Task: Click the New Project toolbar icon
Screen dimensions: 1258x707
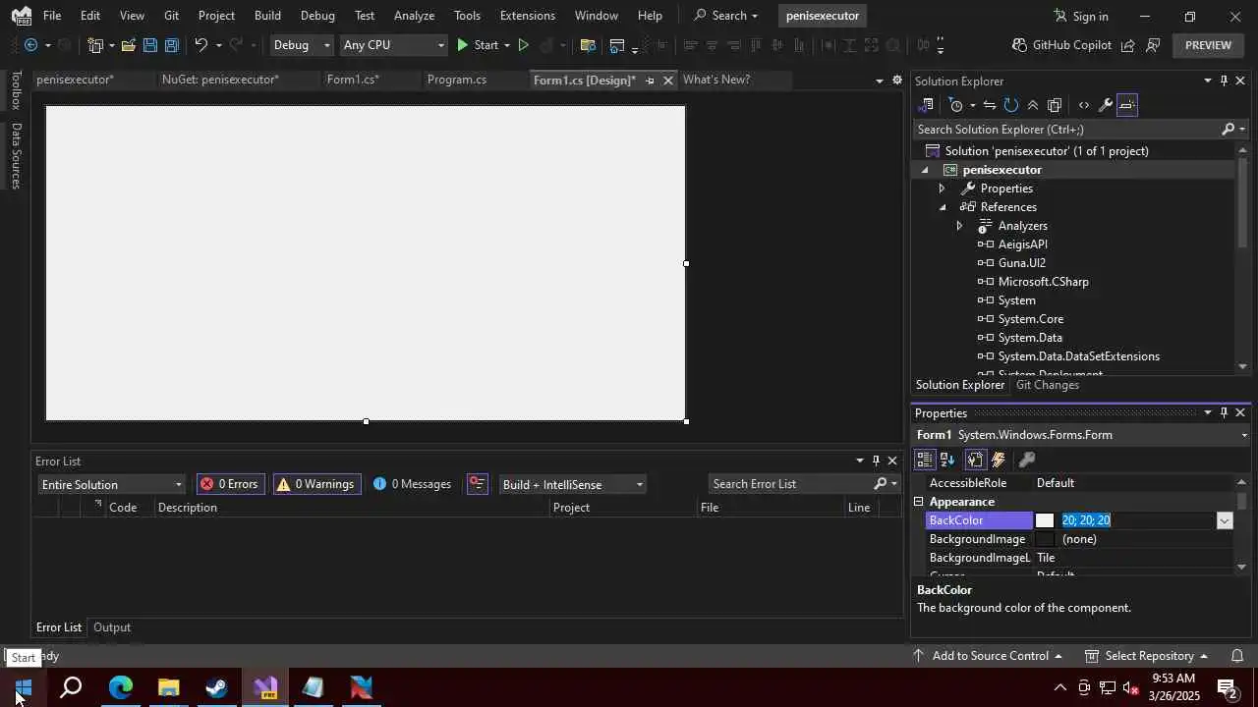Action: (x=95, y=45)
